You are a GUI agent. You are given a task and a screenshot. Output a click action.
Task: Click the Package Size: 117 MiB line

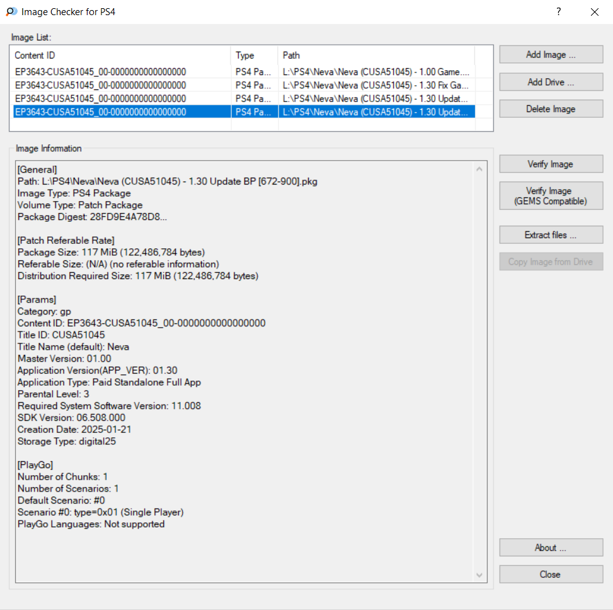(x=112, y=252)
